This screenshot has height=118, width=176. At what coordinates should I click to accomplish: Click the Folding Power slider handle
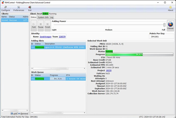coord(164,25)
